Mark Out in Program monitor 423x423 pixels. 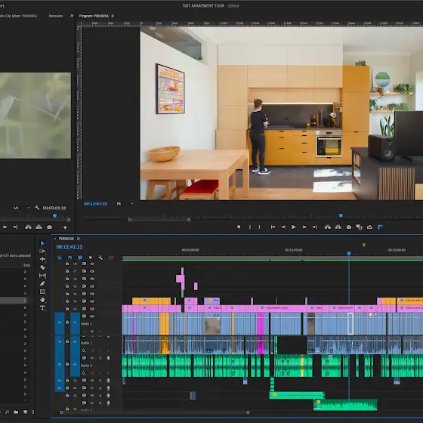[x=260, y=227]
